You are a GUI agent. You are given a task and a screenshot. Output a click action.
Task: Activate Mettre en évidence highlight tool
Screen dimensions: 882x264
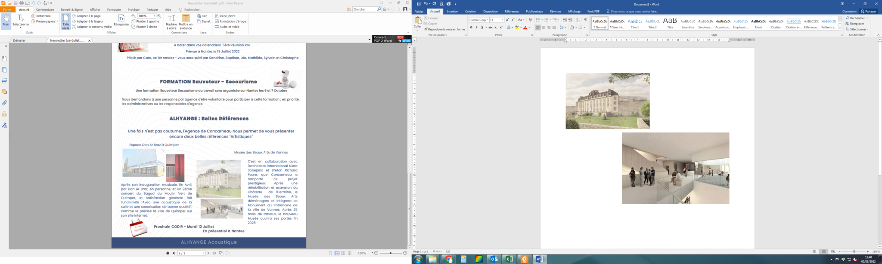(186, 21)
